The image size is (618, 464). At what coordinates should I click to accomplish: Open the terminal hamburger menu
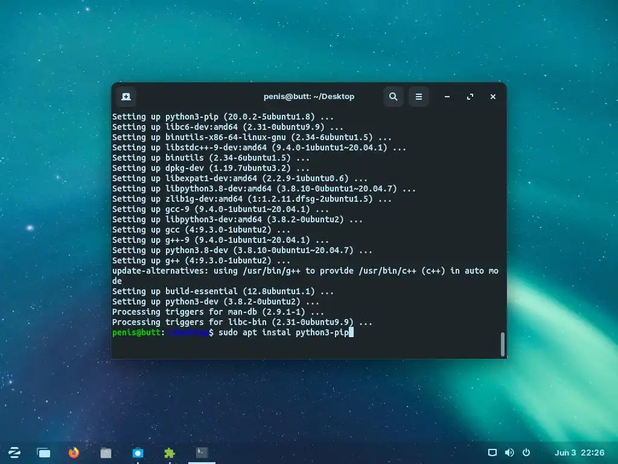coord(419,97)
